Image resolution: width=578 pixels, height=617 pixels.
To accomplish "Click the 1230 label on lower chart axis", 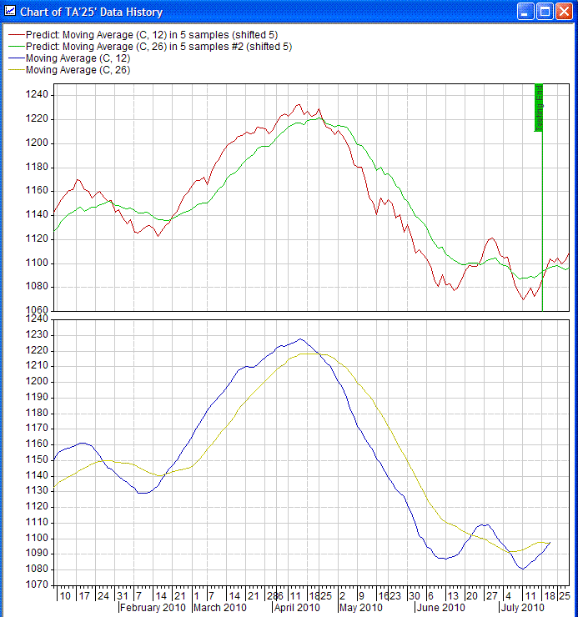I will [x=37, y=334].
